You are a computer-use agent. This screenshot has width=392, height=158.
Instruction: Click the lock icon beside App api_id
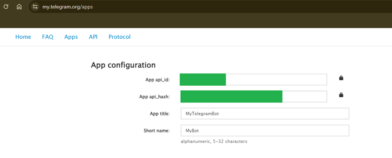pos(341,78)
